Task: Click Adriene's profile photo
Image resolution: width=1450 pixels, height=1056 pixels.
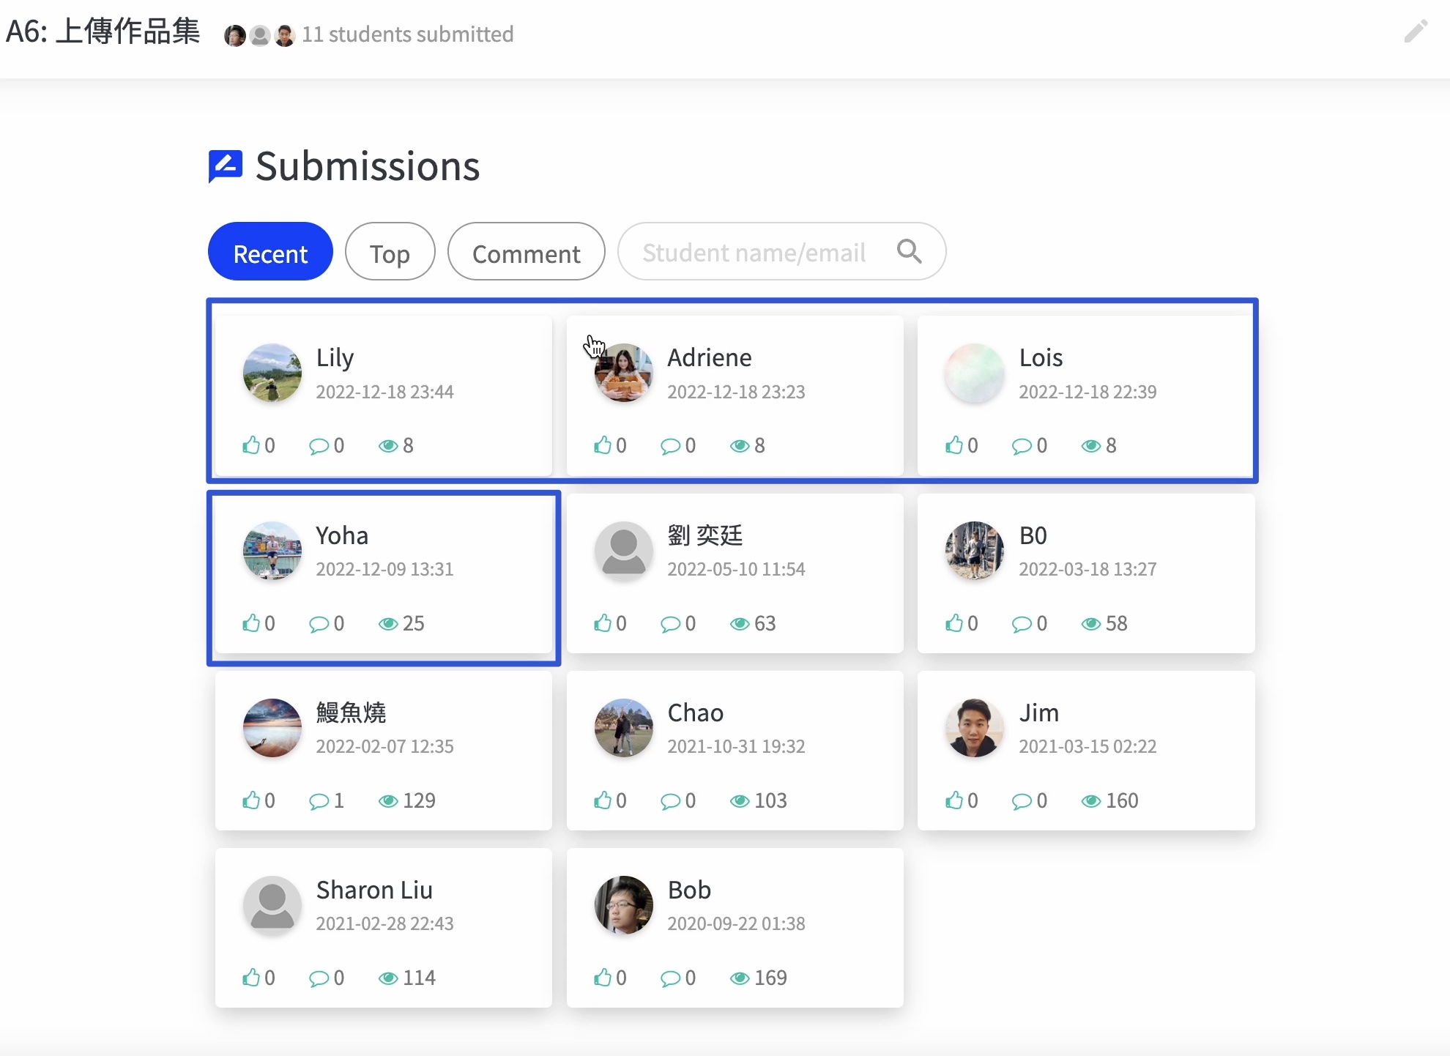Action: 623,373
